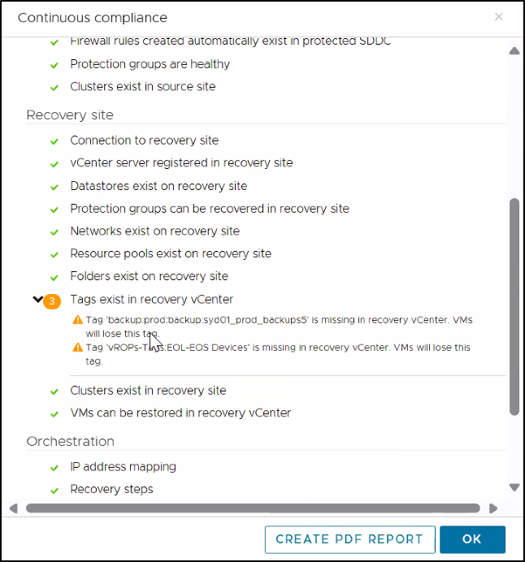Click the Create PDF Report button
The image size is (525, 562).
pos(349,539)
